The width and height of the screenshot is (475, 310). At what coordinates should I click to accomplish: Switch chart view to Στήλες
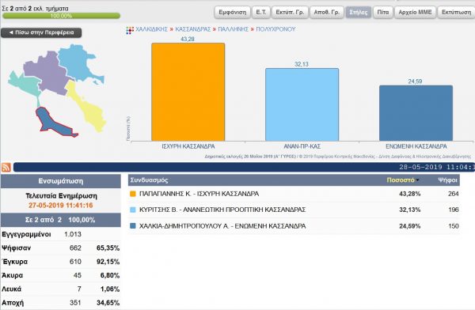359,13
